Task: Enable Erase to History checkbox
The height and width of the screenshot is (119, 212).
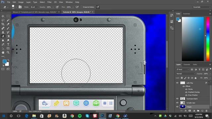Action: (x=81, y=7)
